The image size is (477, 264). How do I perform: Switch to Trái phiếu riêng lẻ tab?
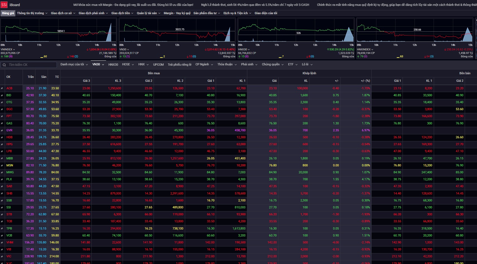pos(180,65)
